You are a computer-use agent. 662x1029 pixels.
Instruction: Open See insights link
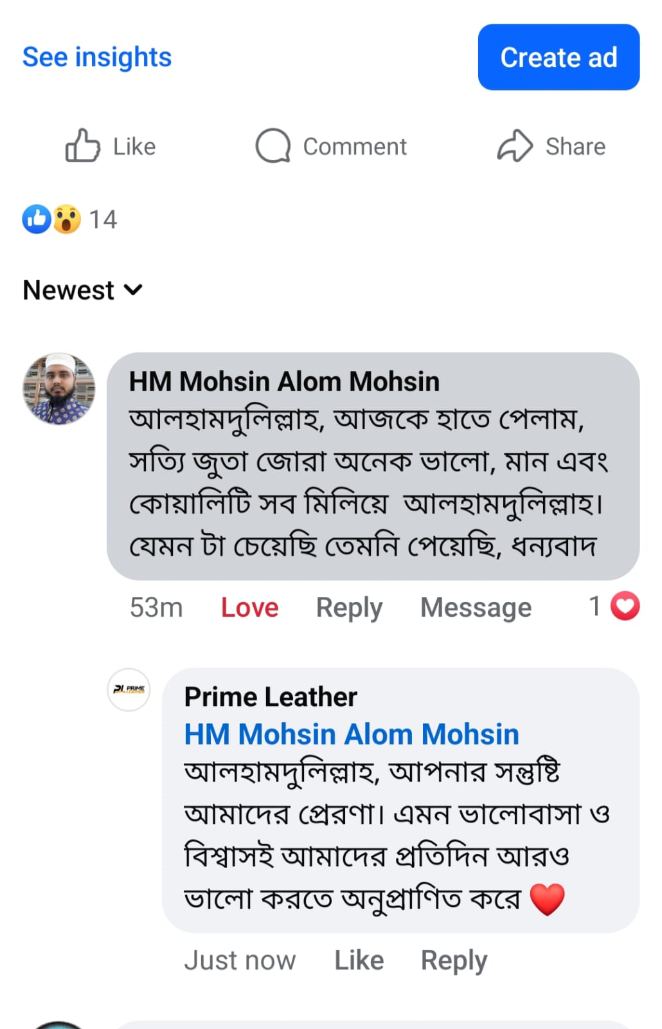coord(97,57)
